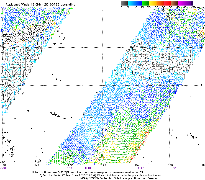Click the -10 latitude axis label
Viewport: 205px width, 180px height.
click(2, 84)
